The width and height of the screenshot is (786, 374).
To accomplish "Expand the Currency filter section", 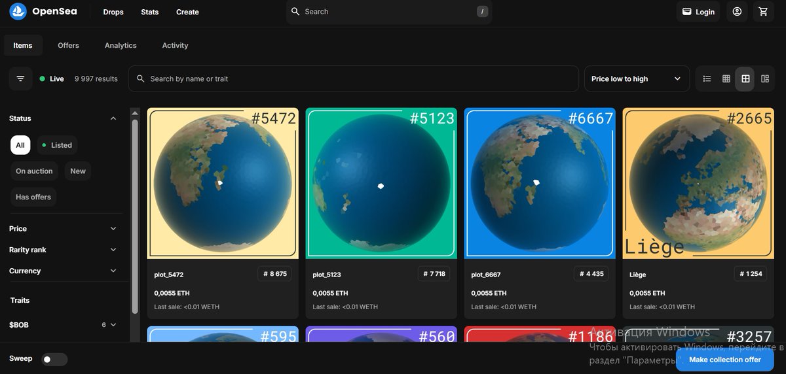I will (63, 271).
